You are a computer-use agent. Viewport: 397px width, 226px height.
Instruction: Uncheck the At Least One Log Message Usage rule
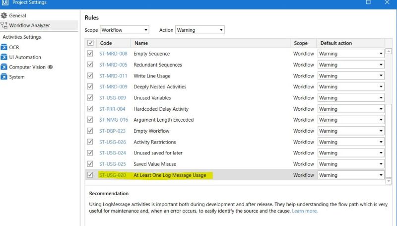click(x=90, y=175)
